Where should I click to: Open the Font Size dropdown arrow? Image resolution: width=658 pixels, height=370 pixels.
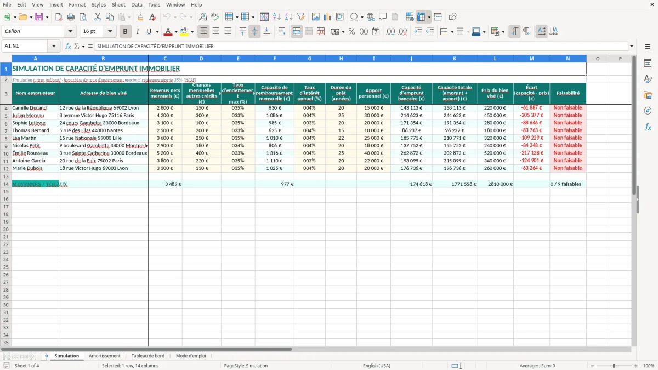[110, 32]
